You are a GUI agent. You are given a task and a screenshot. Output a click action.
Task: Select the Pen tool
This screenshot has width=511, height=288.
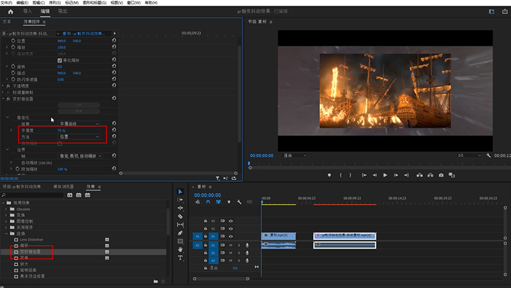[180, 233]
